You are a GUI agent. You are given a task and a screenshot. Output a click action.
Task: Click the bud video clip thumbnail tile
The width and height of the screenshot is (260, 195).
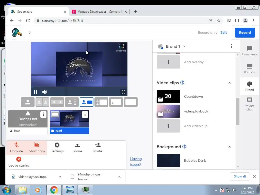(x=70, y=122)
